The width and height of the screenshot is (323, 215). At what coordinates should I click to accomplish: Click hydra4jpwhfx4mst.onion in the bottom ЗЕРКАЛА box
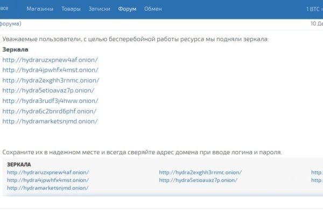click(47, 180)
